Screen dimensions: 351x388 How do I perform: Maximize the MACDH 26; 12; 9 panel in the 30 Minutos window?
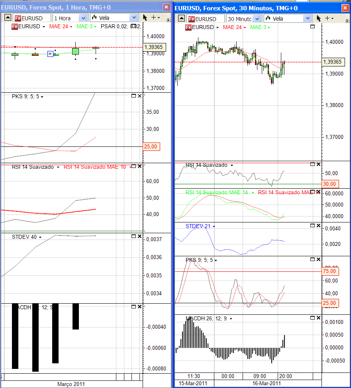pos(313,318)
